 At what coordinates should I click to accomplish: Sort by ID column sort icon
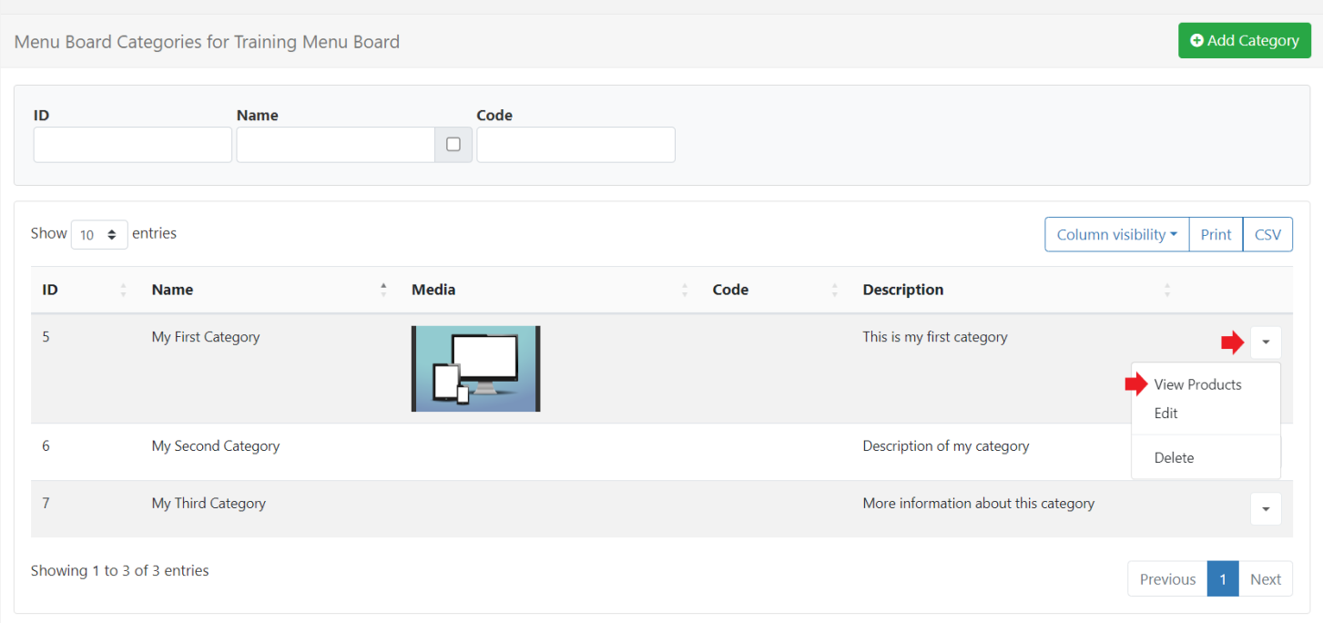(x=123, y=291)
